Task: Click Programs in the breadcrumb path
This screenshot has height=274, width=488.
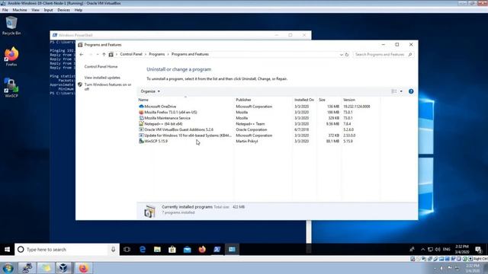Action: [x=157, y=54]
